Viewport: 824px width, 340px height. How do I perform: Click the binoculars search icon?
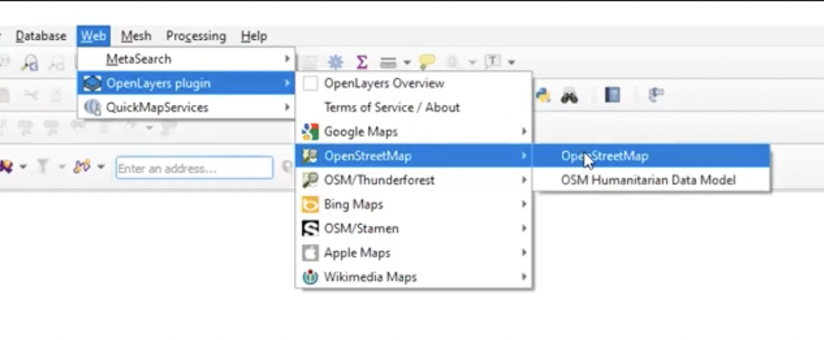click(x=569, y=96)
